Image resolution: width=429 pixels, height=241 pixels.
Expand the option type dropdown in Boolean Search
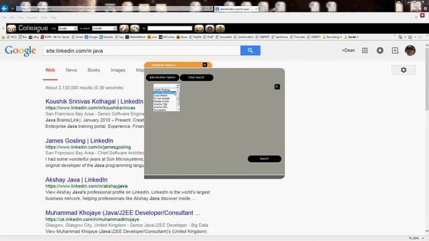coord(178,86)
